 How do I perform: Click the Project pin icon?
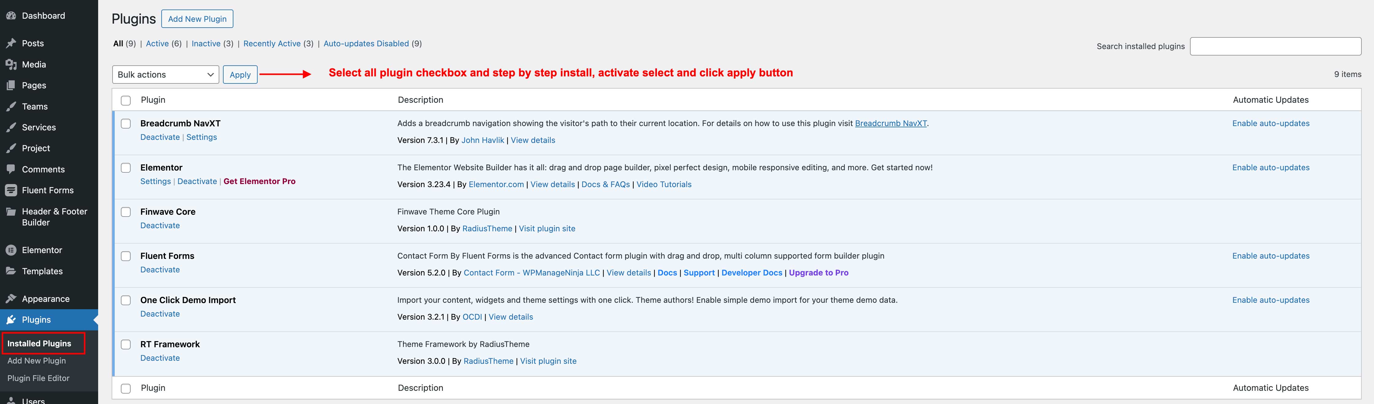click(11, 148)
